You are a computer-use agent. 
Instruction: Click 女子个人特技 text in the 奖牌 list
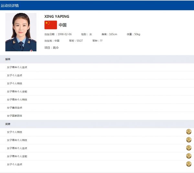pos(15,132)
